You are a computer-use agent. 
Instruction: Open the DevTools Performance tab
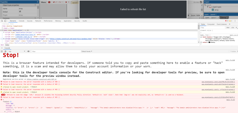48,21
